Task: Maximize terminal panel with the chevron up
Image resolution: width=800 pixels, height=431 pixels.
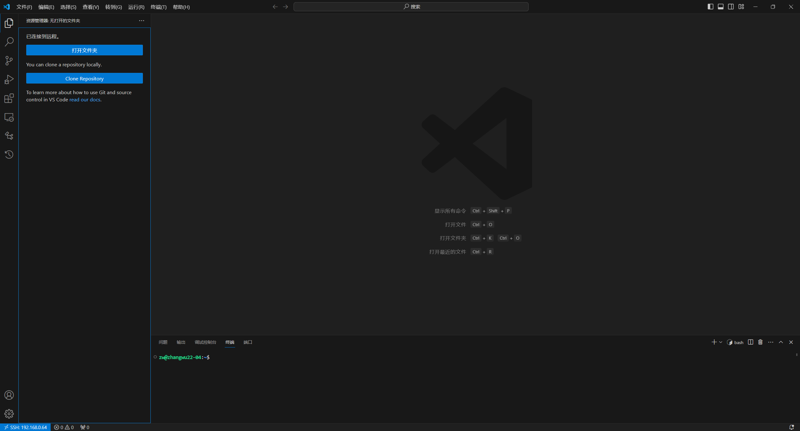Action: pos(781,342)
